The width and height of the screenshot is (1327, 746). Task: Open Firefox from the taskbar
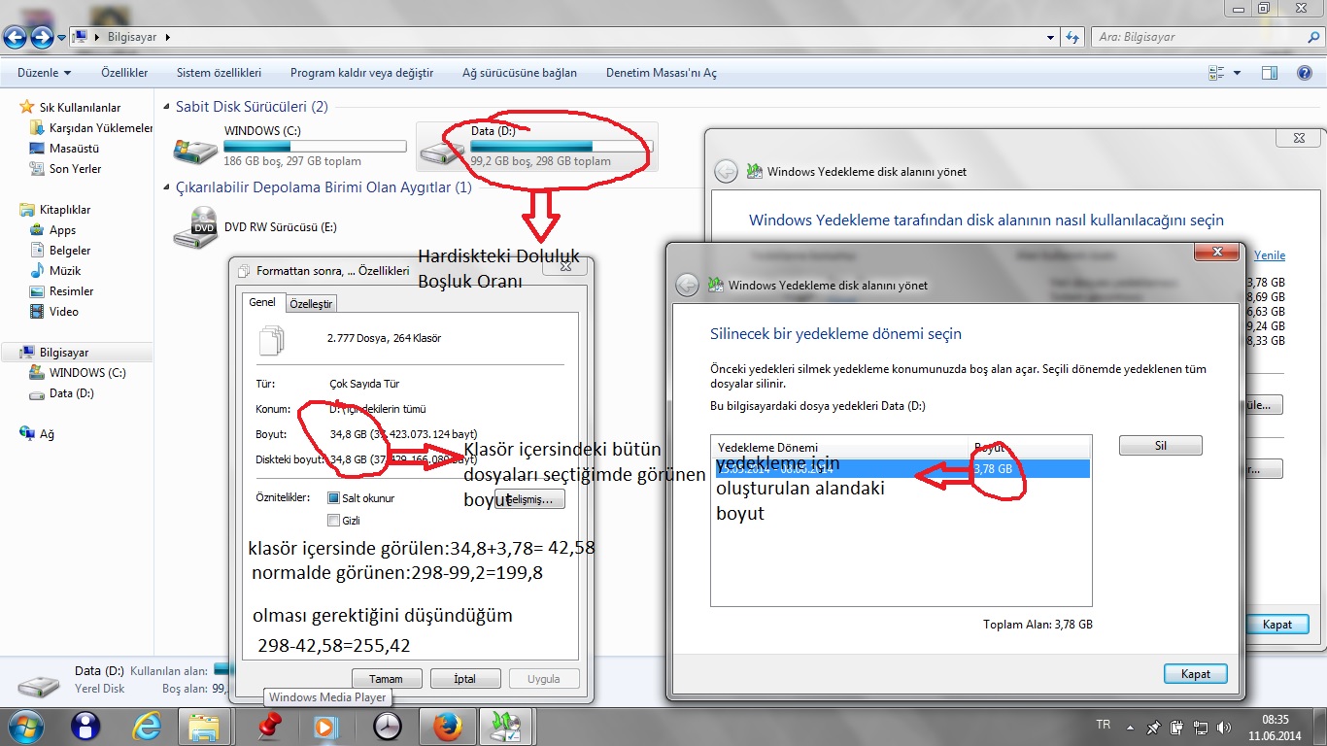446,726
